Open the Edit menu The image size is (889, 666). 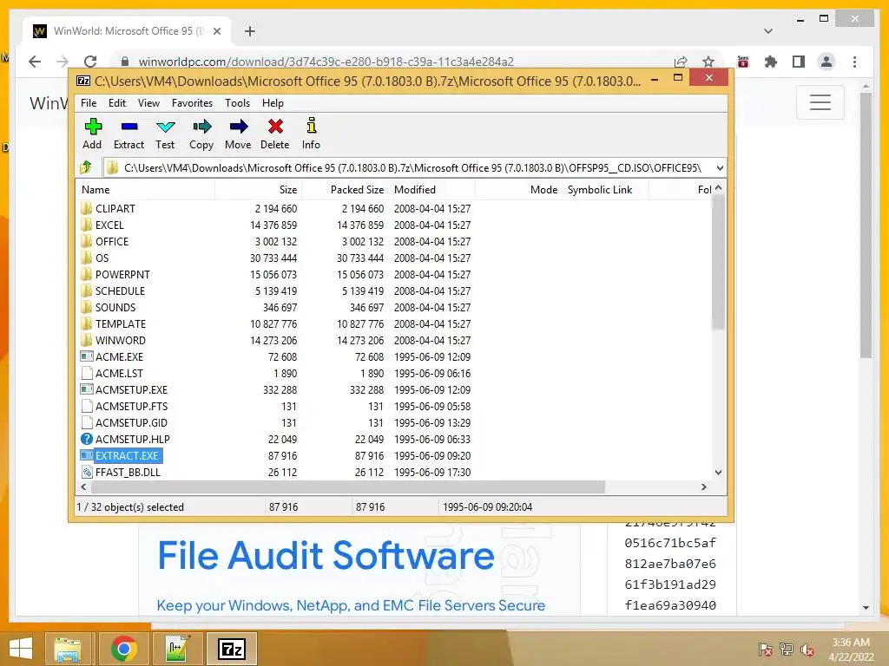tap(117, 103)
